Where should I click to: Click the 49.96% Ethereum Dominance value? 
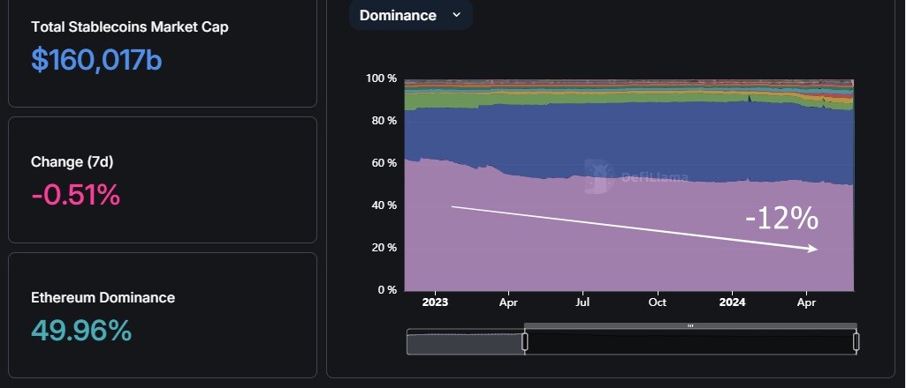click(x=81, y=331)
